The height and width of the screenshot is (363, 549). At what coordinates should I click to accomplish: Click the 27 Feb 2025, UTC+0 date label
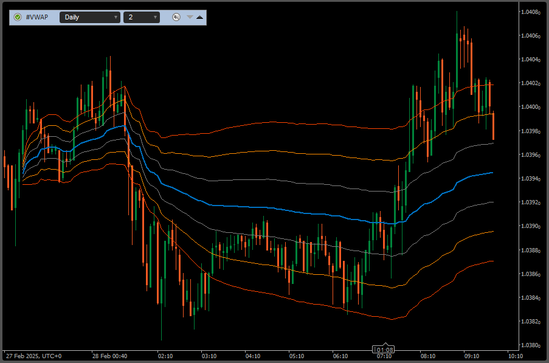(34, 356)
